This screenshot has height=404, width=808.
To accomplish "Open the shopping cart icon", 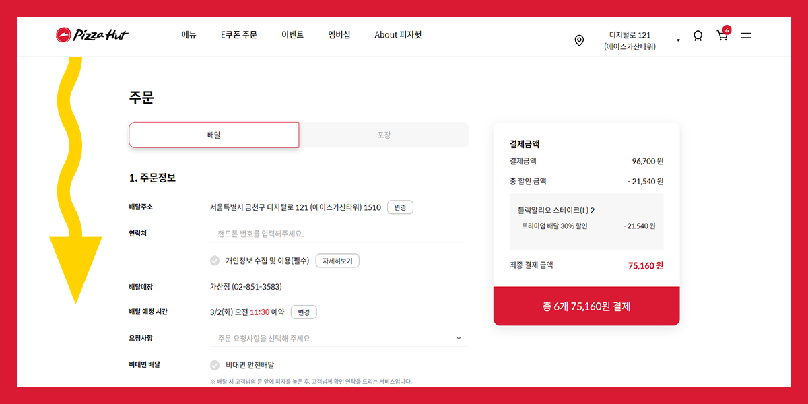I will click(x=723, y=34).
